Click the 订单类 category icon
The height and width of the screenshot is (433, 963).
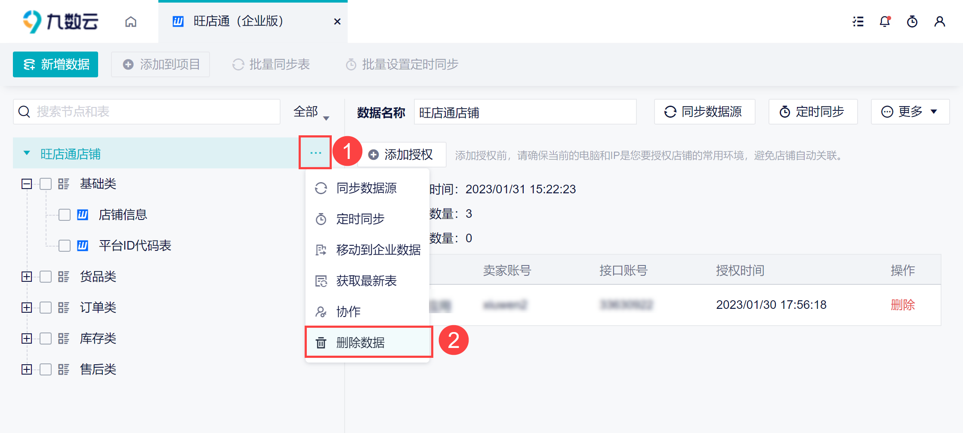coord(64,308)
